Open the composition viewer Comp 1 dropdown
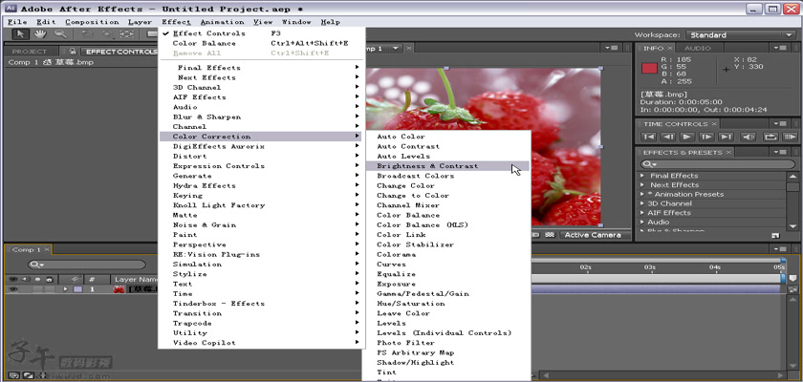This screenshot has width=803, height=382. tap(396, 48)
